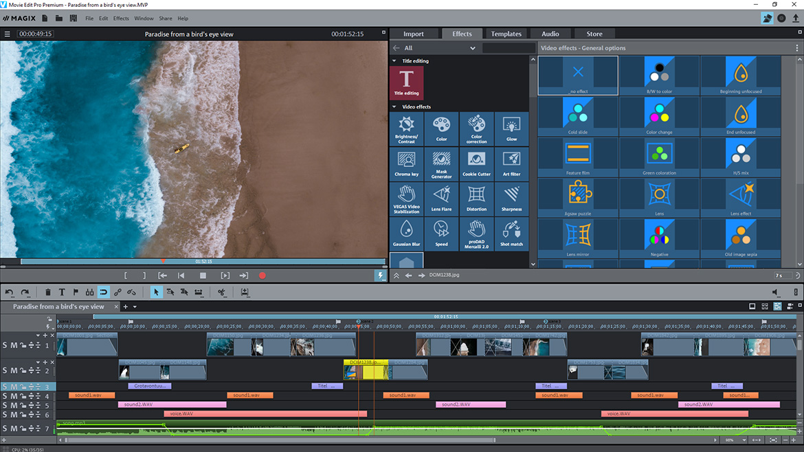Open the Gaussian Blur effect

[x=407, y=234]
